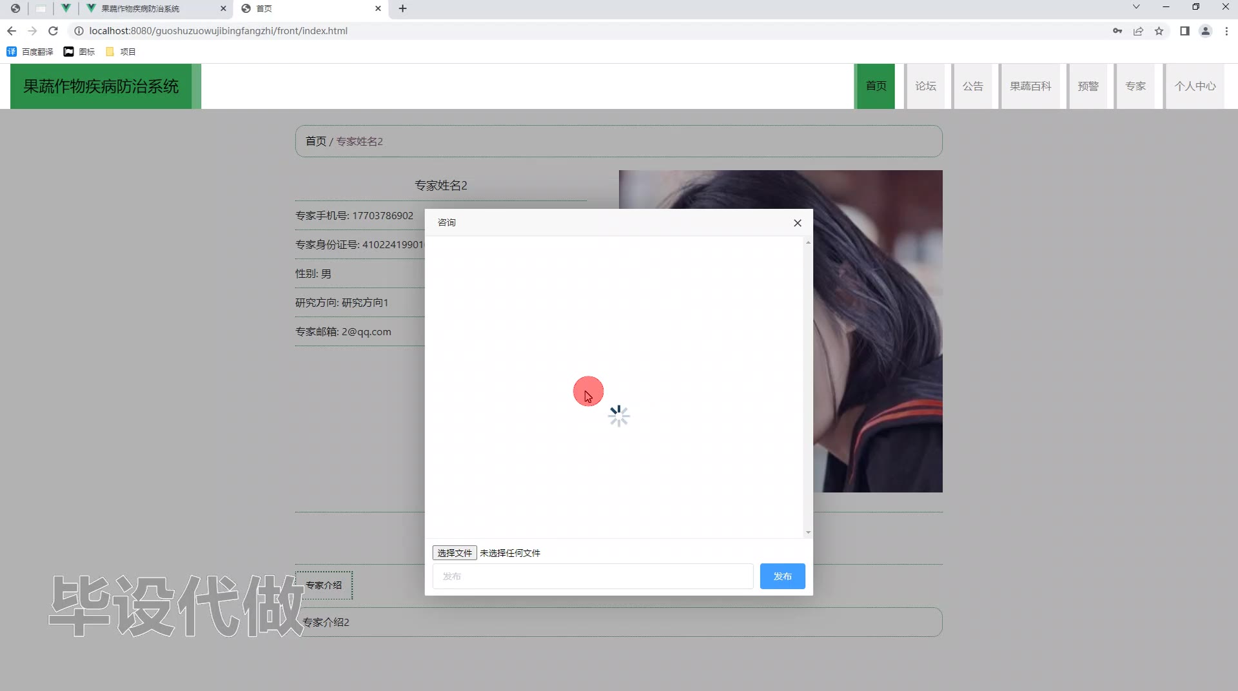Viewport: 1238px width, 691px height.
Task: Click the dialog scrollbar down arrow
Action: pyautogui.click(x=808, y=532)
